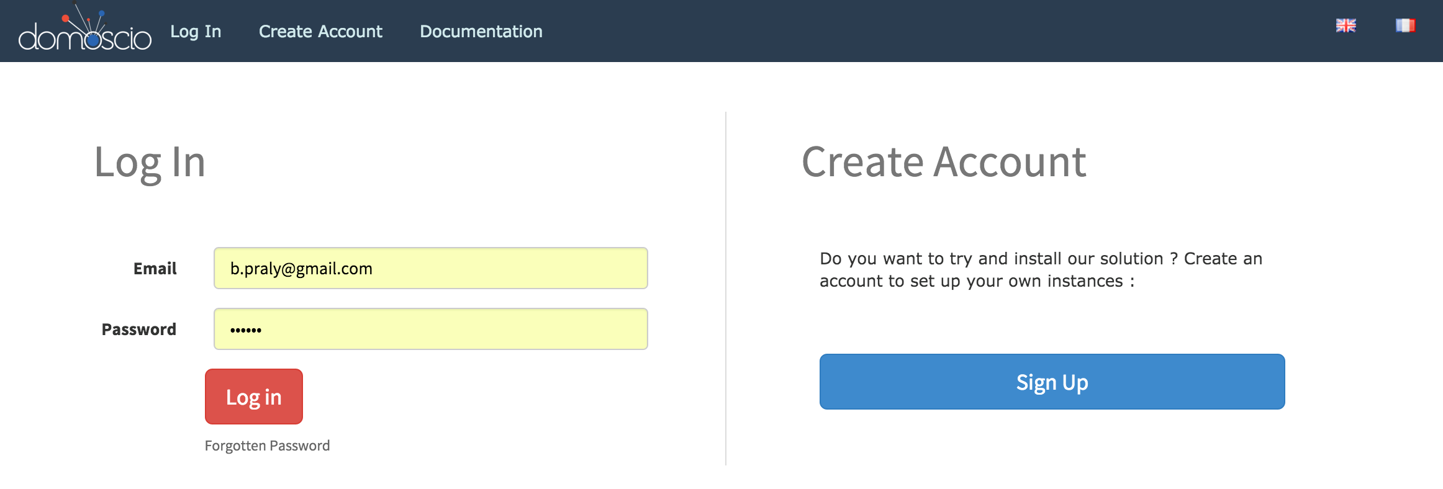Focus the Email input field
Viewport: 1443px width, 489px height.
click(430, 268)
